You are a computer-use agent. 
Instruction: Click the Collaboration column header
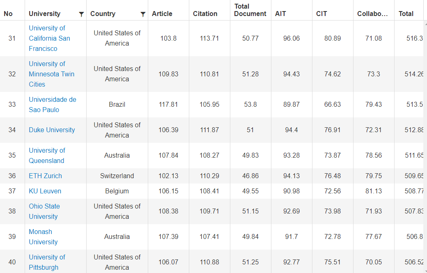(372, 14)
